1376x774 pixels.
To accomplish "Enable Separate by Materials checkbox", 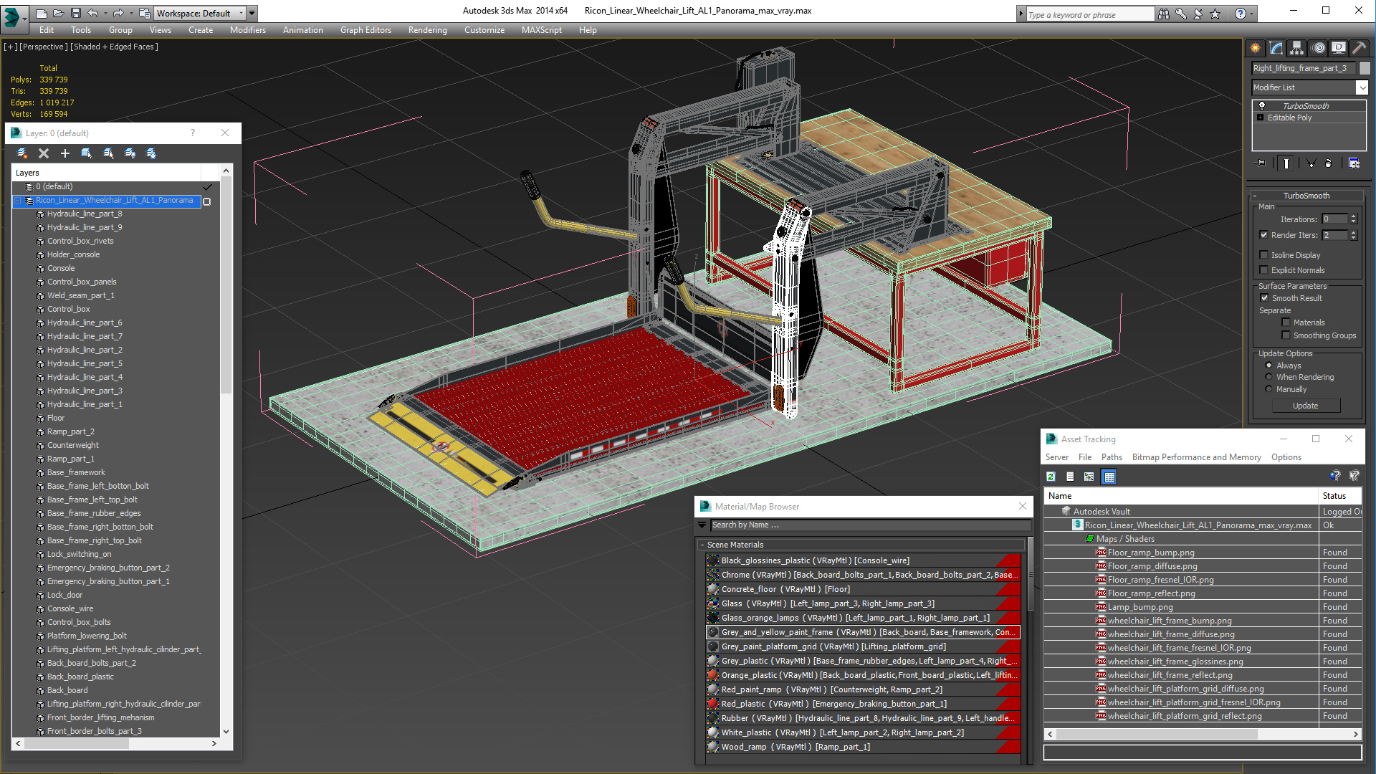I will click(x=1286, y=322).
